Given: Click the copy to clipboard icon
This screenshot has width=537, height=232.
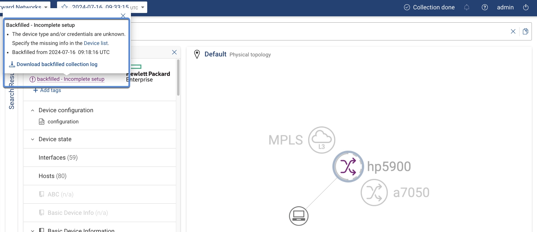Looking at the screenshot, I should point(526,31).
